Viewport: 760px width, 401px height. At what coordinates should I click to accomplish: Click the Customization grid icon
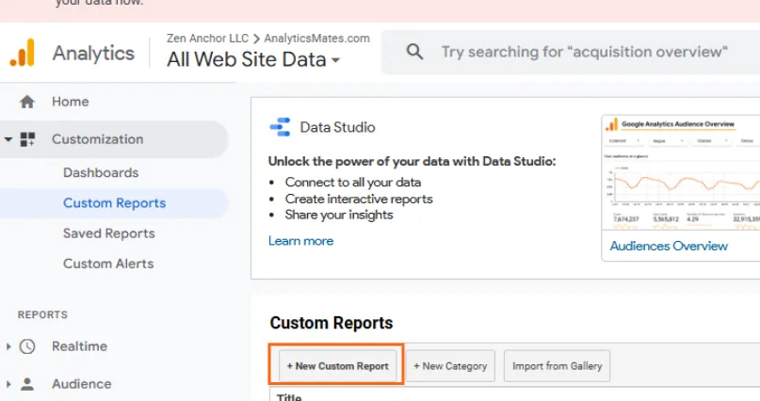27,139
